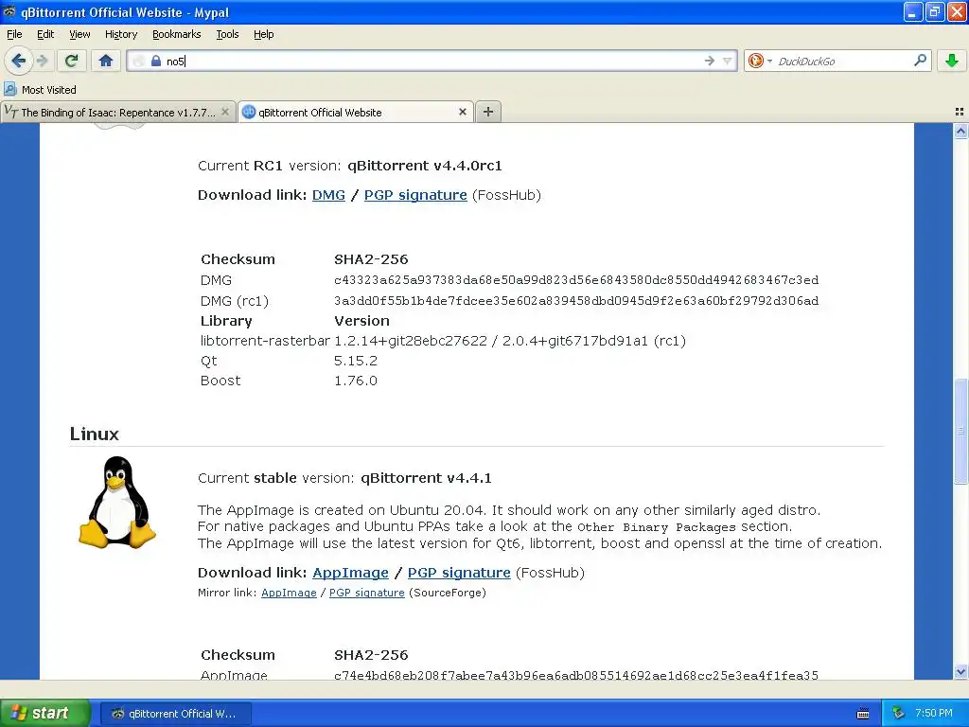Open the address bar history dropdown
The height and width of the screenshot is (727, 969).
coord(728,61)
